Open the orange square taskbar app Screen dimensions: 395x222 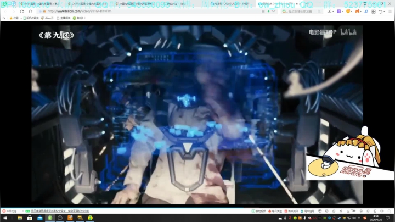coord(70,218)
